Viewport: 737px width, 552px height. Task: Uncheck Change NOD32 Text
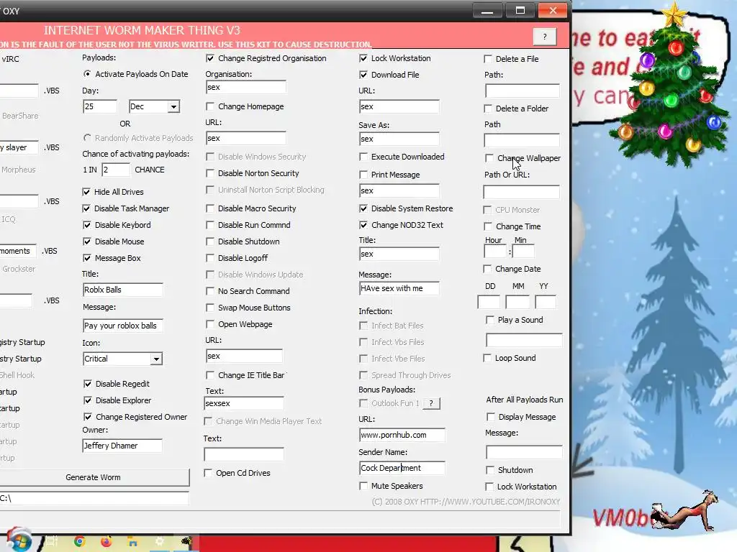click(x=363, y=225)
